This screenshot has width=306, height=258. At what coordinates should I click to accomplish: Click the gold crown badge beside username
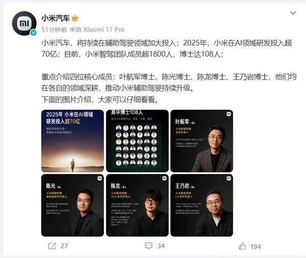point(75,18)
